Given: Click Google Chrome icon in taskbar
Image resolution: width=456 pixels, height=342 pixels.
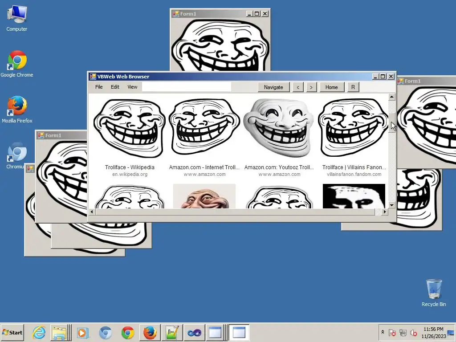Looking at the screenshot, I should point(128,332).
